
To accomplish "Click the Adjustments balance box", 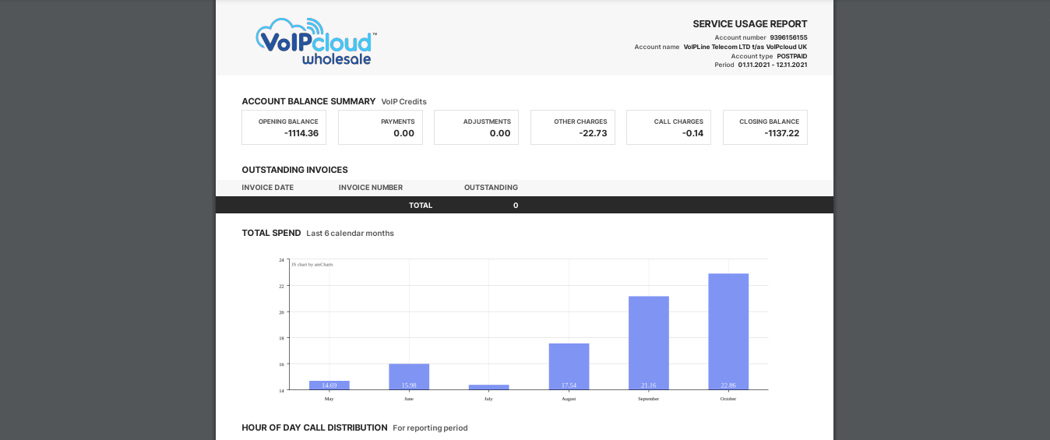I will coord(476,127).
